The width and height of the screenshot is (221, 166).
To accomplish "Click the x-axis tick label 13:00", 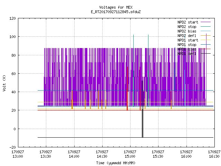I will [18, 156].
